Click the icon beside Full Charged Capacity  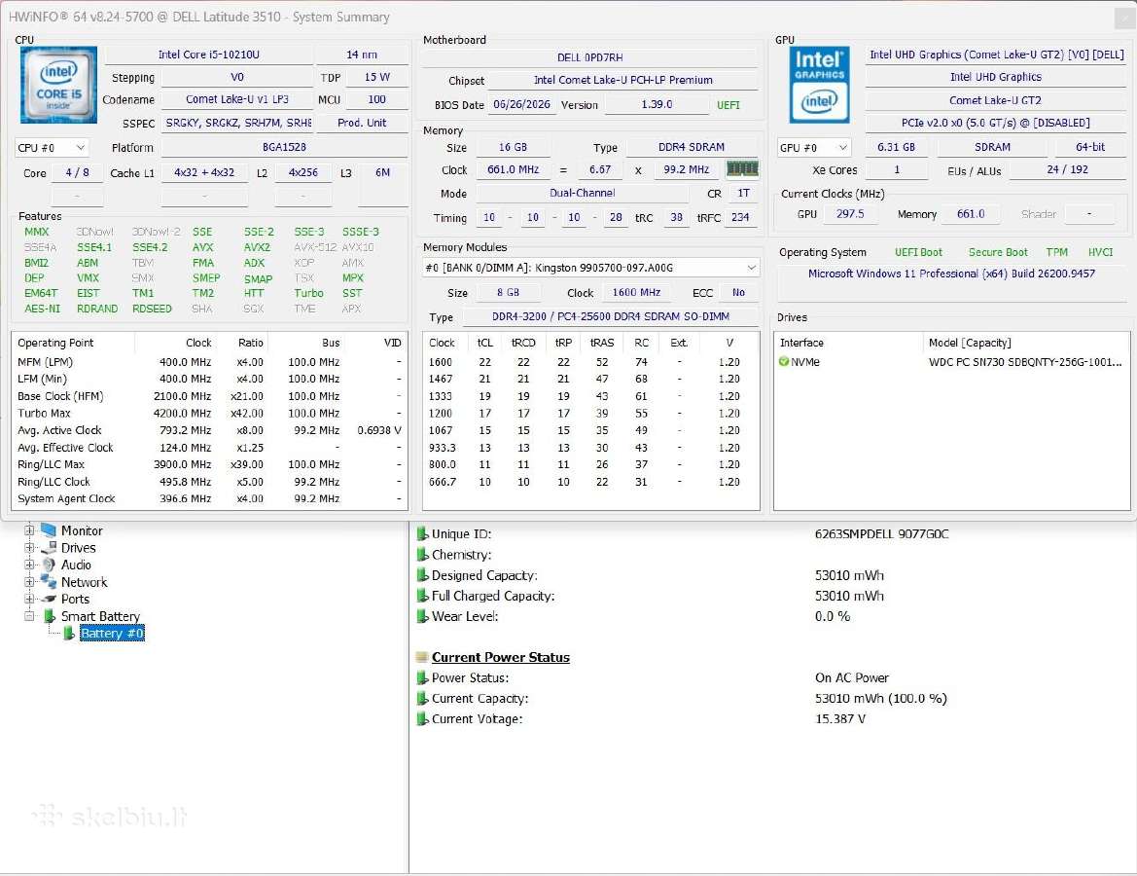click(x=422, y=596)
